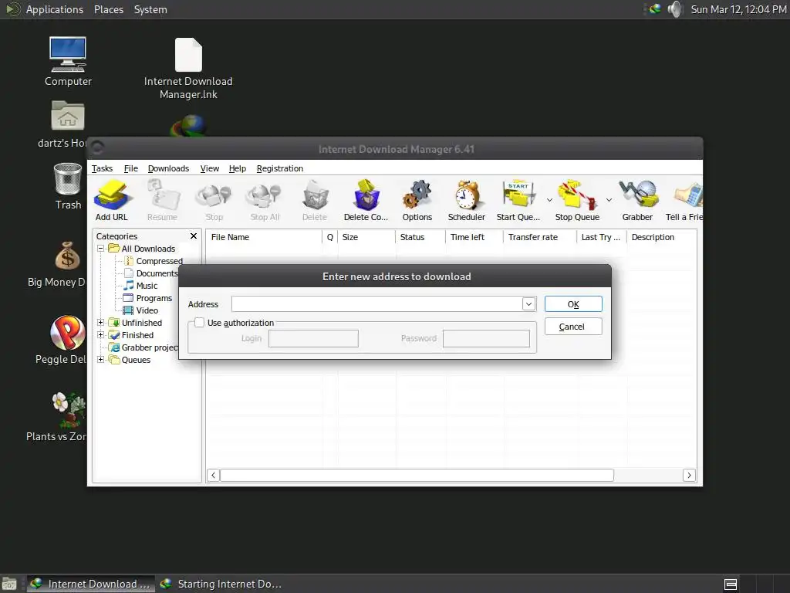Viewport: 790px width, 593px height.
Task: Open the Peggle Deluxe desktop icon
Action: tap(68, 333)
